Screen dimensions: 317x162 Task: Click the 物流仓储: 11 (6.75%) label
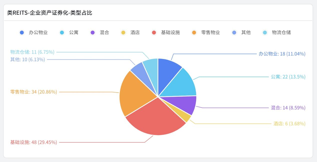pyautogui.click(x=32, y=52)
